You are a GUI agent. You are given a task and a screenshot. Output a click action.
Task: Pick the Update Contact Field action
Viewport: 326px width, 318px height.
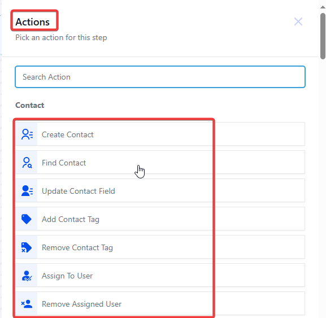coord(160,190)
